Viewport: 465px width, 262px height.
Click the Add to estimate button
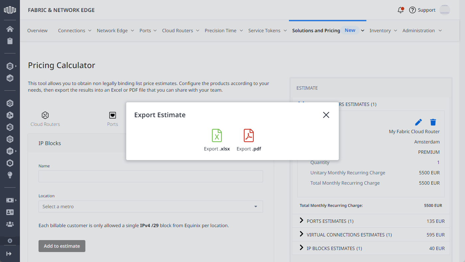pos(62,246)
